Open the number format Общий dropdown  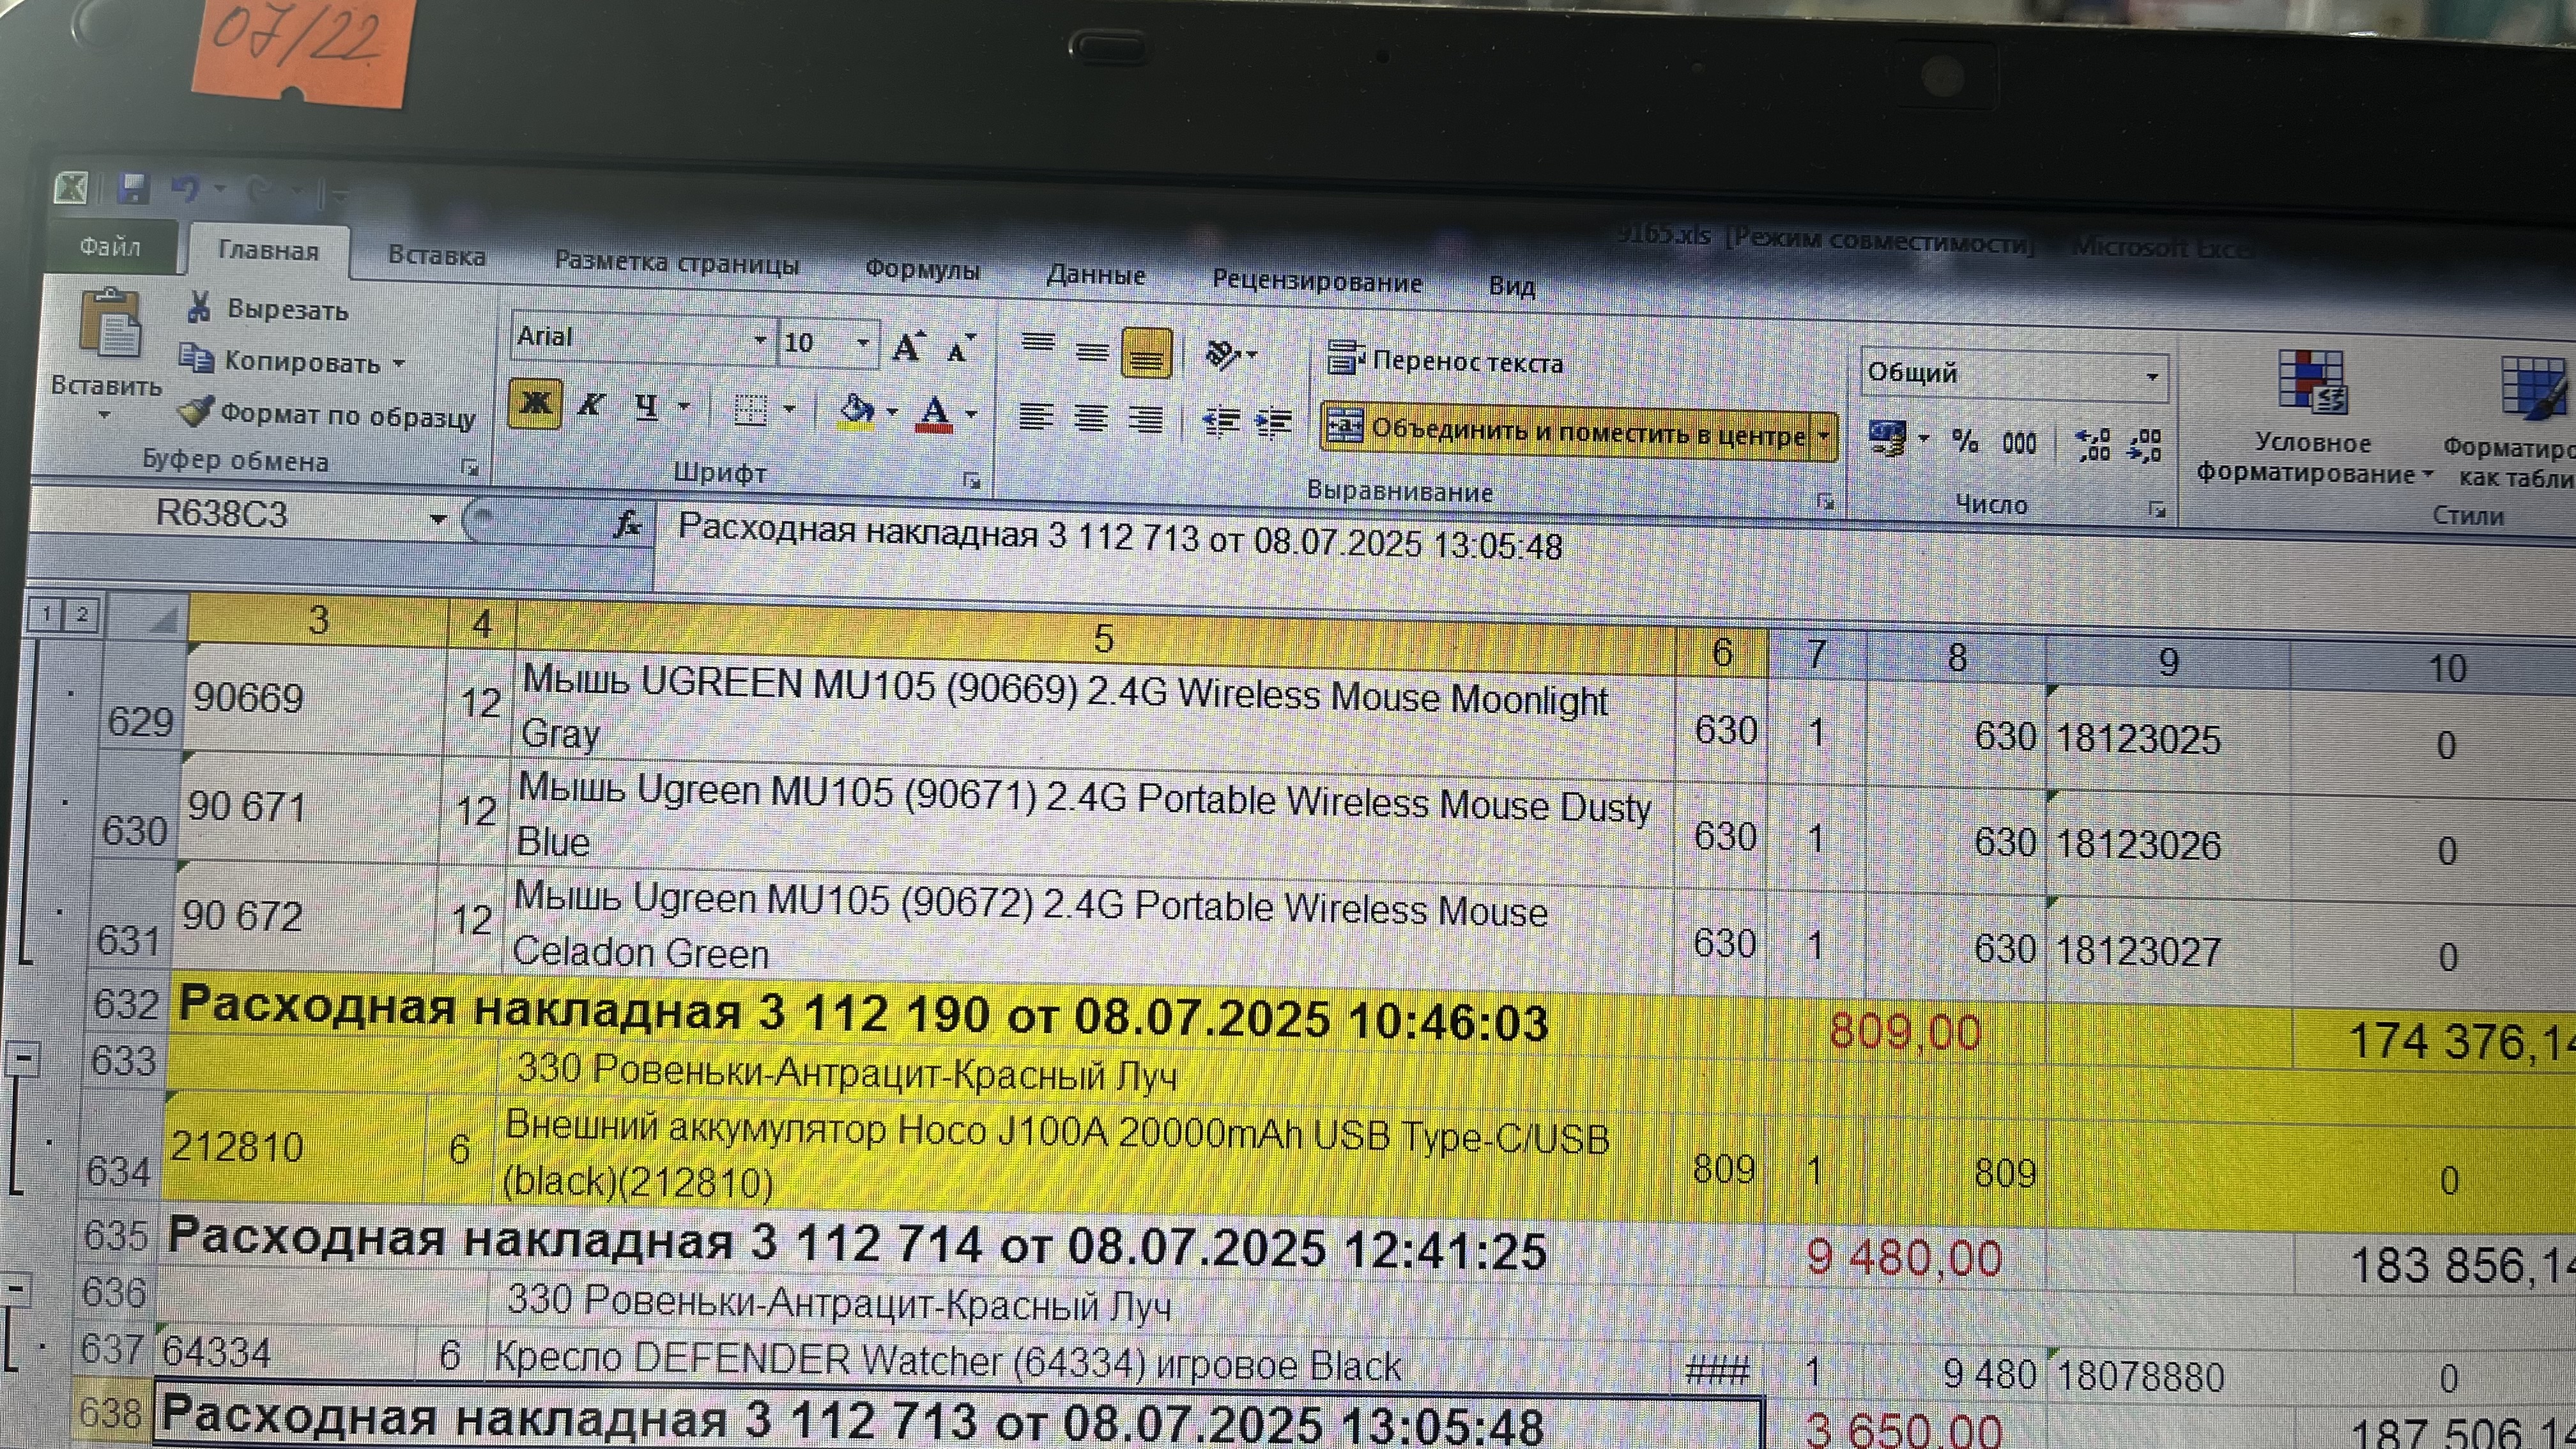[x=2151, y=377]
